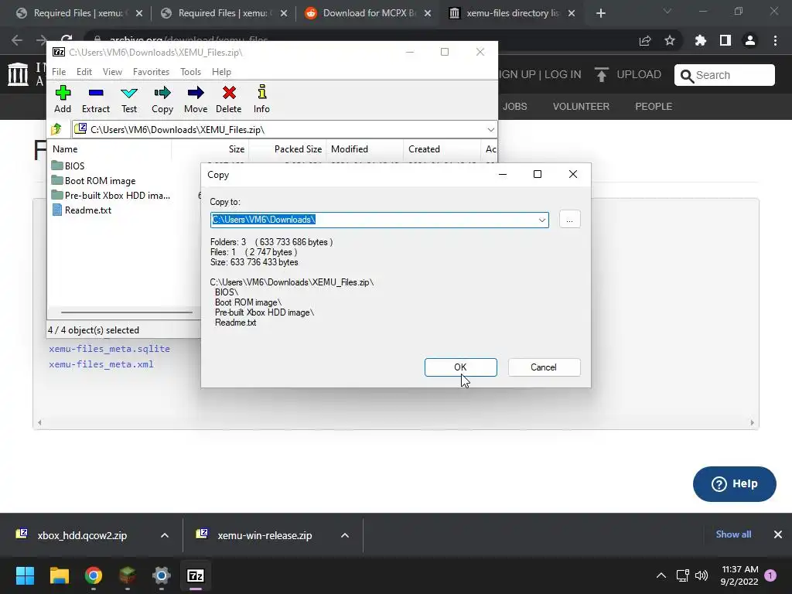The height and width of the screenshot is (594, 792).
Task: Open the Tools menu
Action: point(190,72)
